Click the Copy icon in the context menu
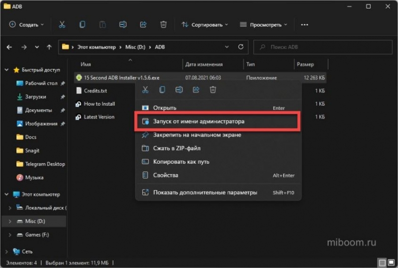398x268 pixels. [x=162, y=90]
